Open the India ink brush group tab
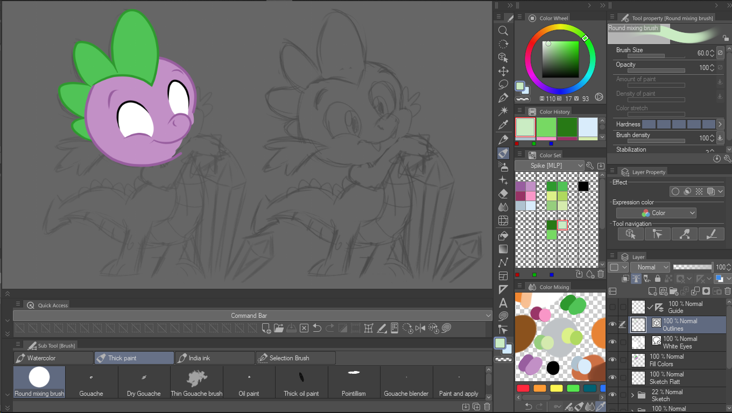This screenshot has height=413, width=732. coord(215,358)
